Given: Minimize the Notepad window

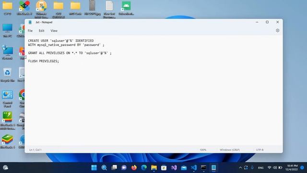Looking at the screenshot, I should tap(257, 22).
